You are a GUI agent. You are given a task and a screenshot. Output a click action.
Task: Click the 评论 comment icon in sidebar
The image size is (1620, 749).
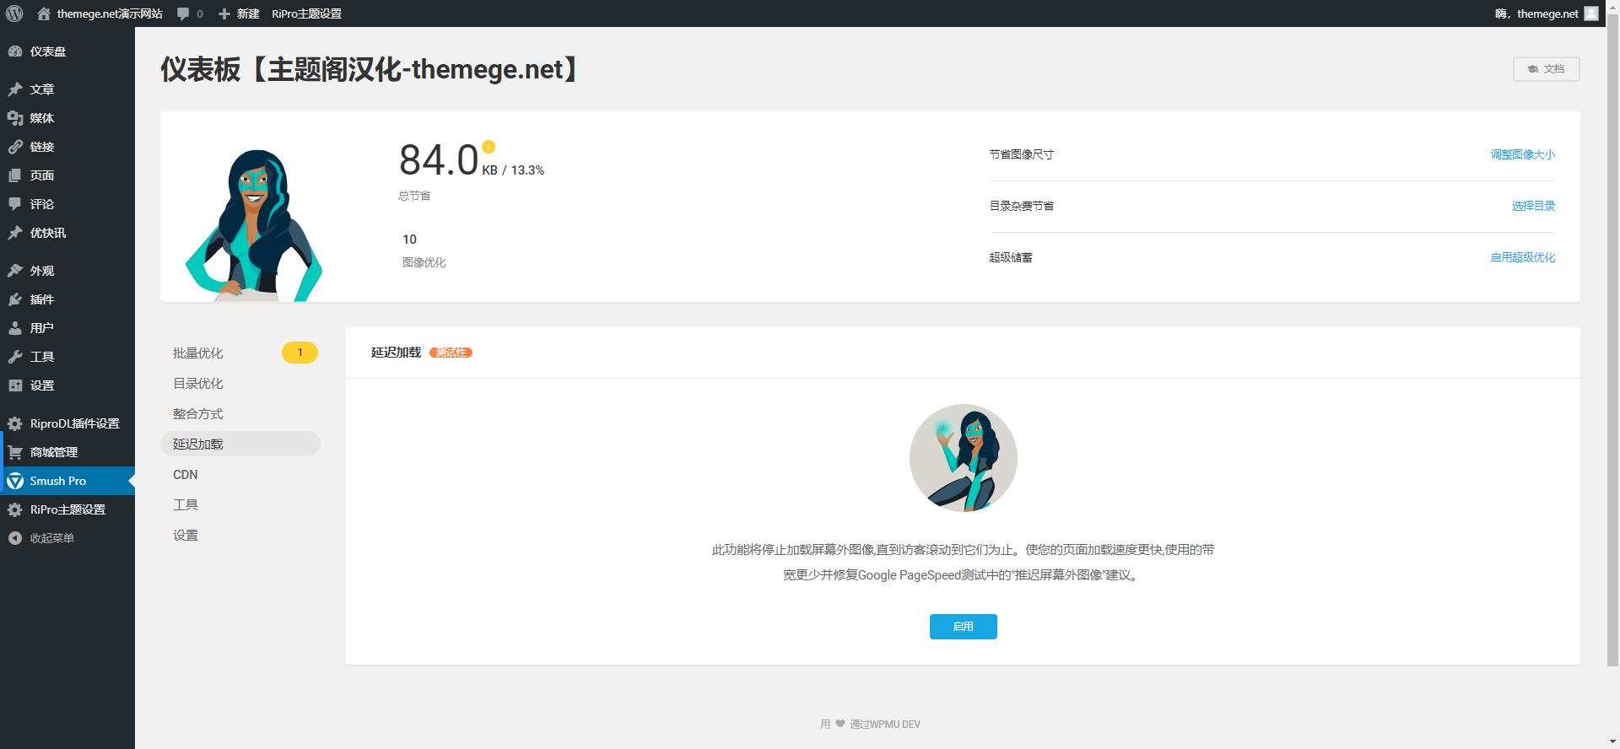[15, 204]
